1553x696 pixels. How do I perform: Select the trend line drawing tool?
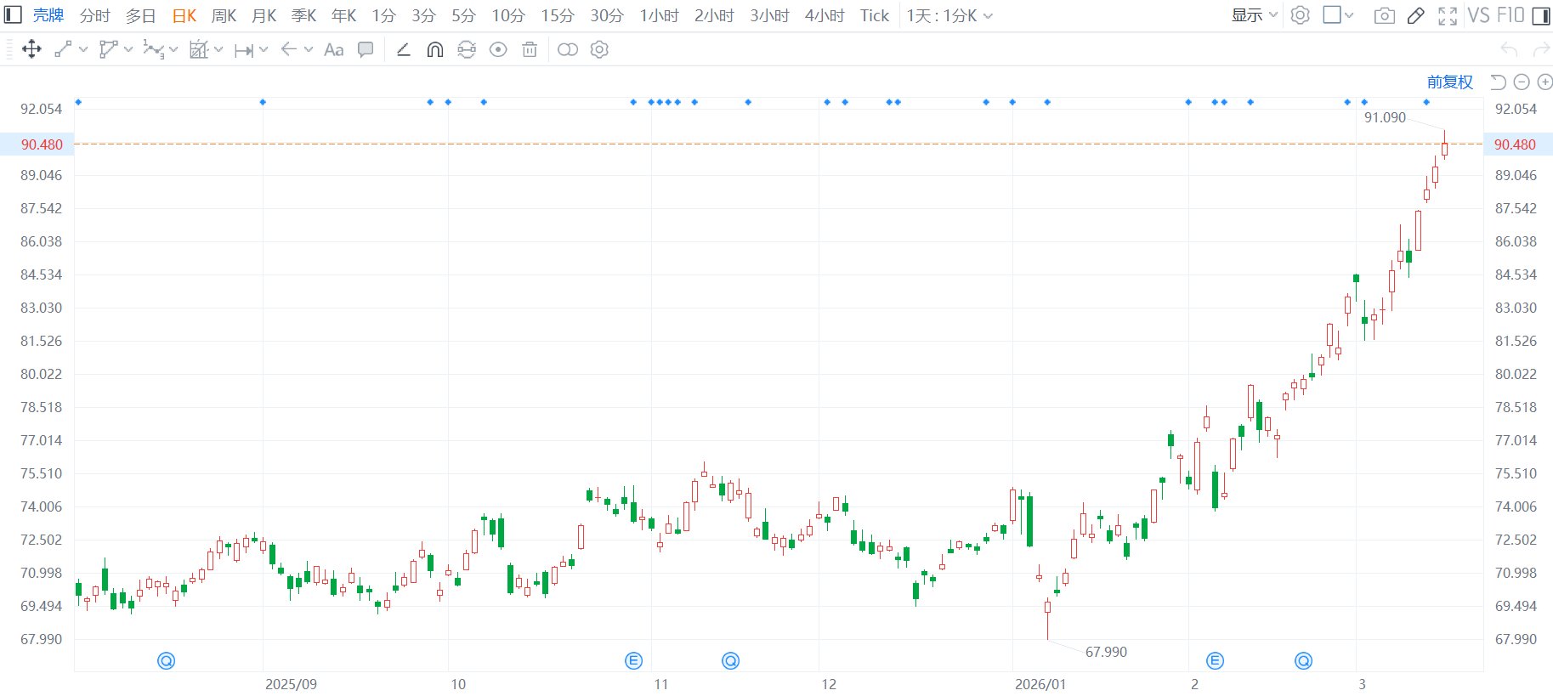(63, 49)
